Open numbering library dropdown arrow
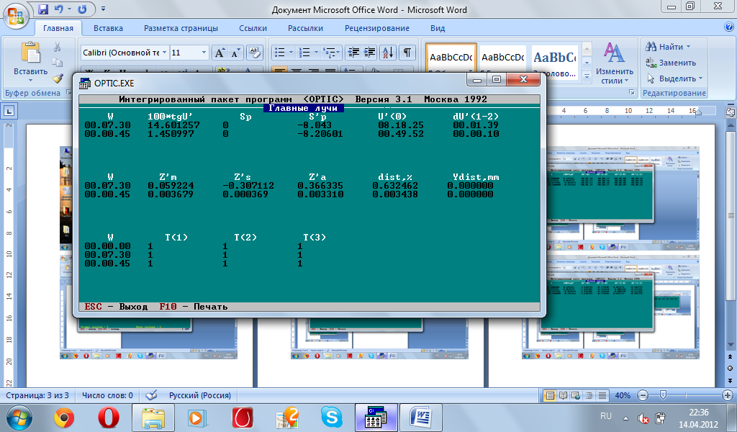Viewport: 737px width, 432px height. click(x=316, y=53)
